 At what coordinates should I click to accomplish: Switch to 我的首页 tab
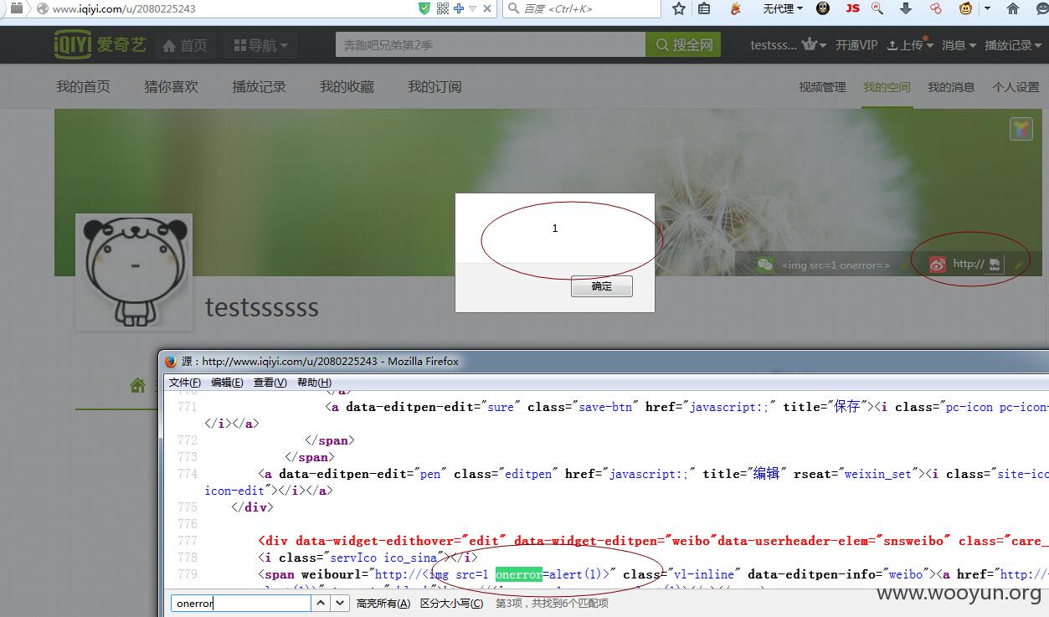(83, 87)
